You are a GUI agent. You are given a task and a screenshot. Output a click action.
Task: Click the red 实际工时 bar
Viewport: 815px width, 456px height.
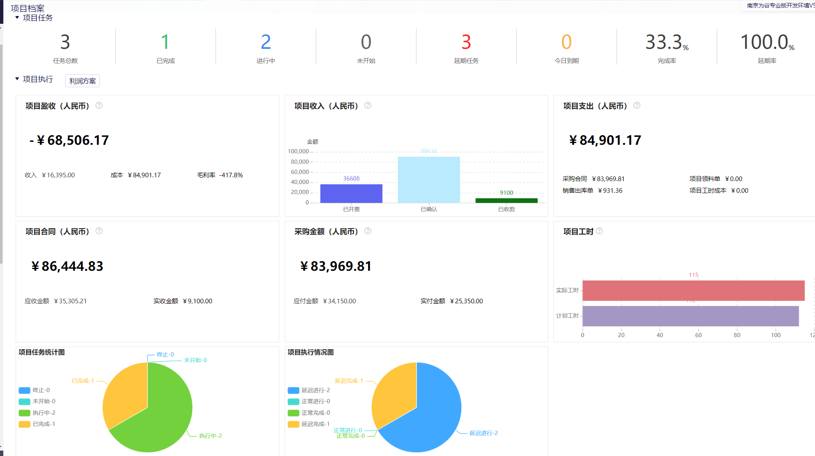coord(693,290)
